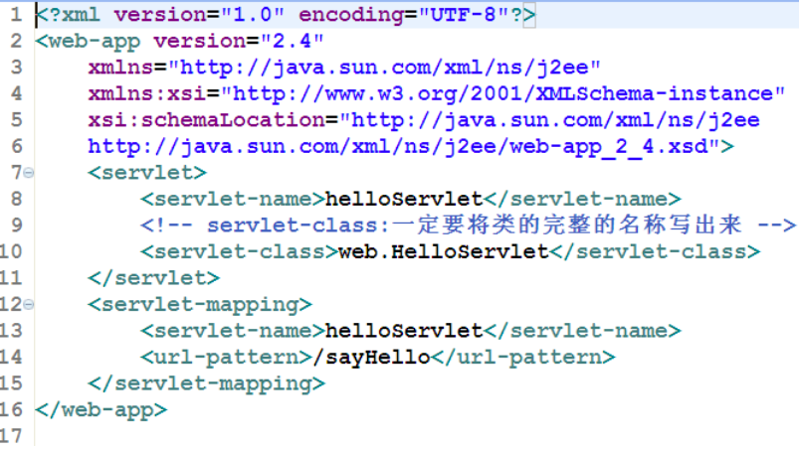Click the xmlns:xsi XMLSchema-instance attribute

(x=436, y=93)
